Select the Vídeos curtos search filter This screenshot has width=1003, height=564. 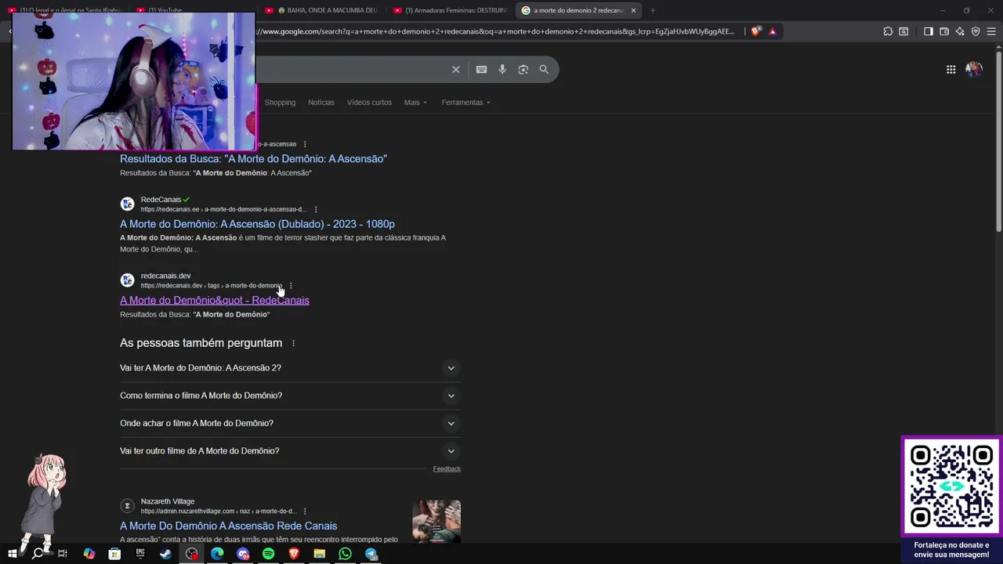click(x=369, y=103)
